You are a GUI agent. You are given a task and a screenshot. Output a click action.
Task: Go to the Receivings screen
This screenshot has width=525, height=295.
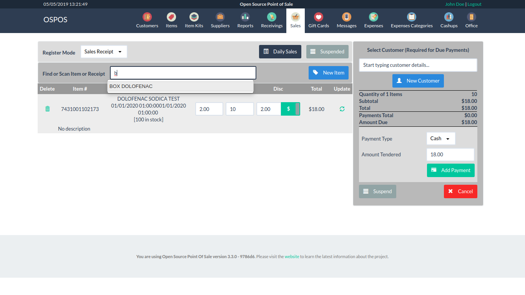(271, 20)
